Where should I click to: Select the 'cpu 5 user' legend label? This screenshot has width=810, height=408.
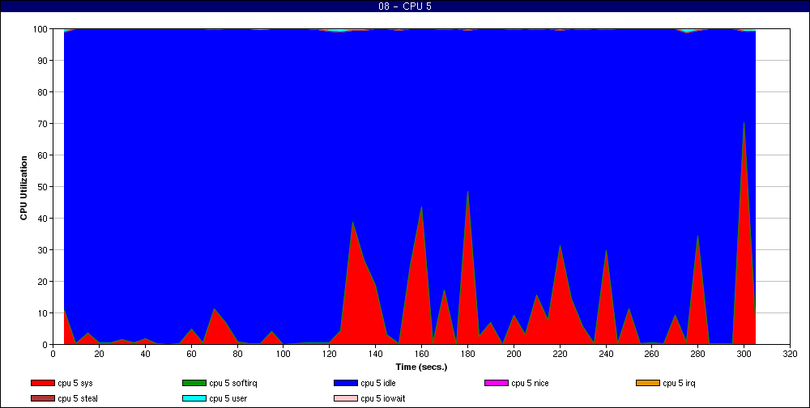[228, 399]
